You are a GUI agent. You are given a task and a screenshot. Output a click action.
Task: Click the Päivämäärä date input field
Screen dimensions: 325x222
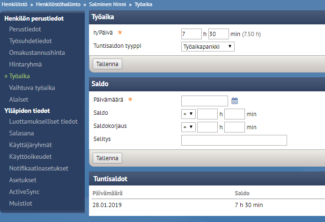[204, 101]
